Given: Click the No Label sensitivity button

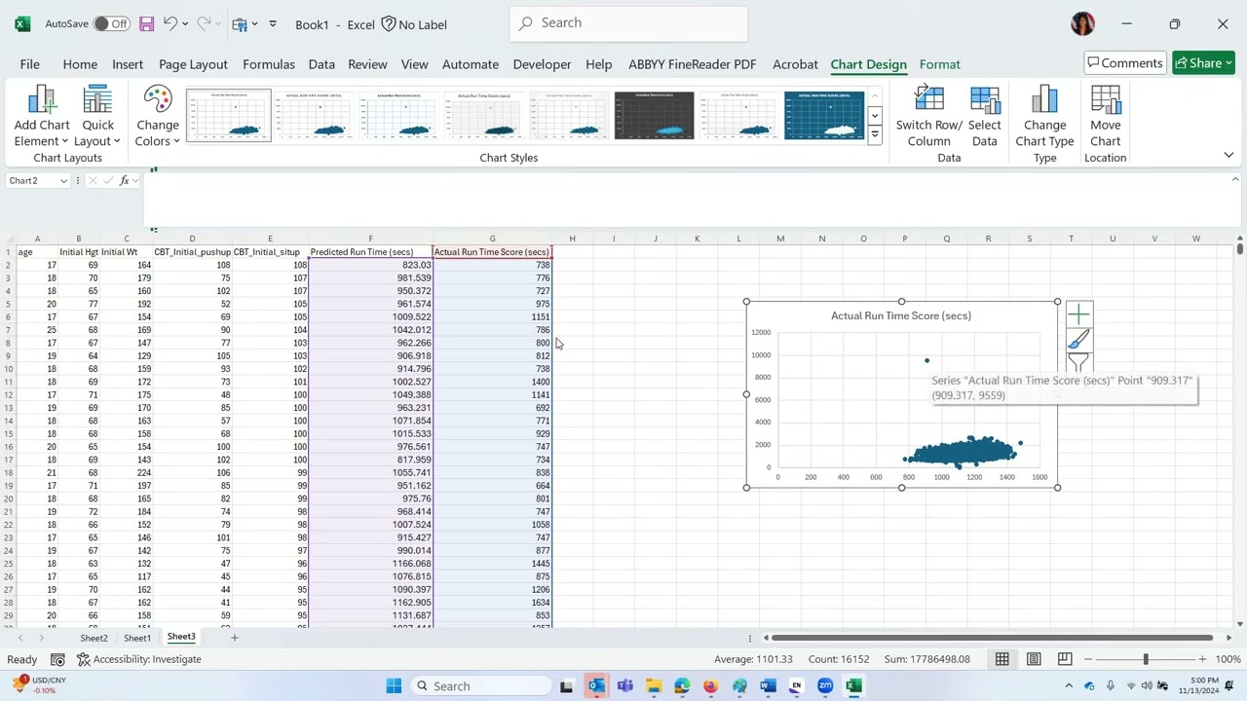Looking at the screenshot, I should click(414, 23).
